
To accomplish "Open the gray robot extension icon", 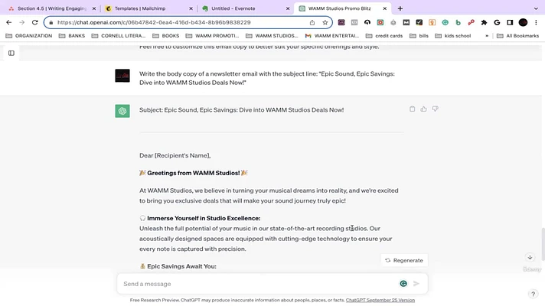I will point(393,23).
